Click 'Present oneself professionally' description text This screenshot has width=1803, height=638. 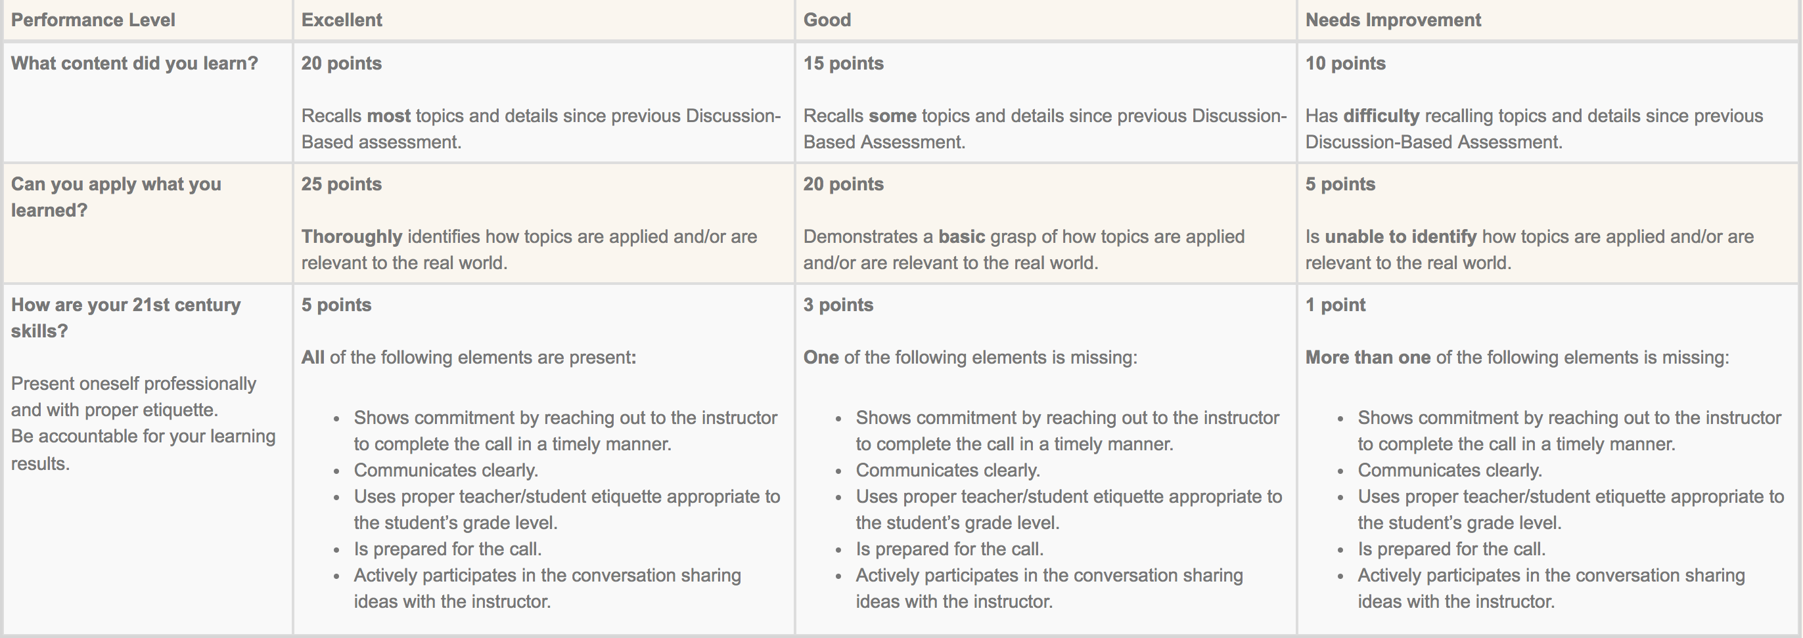tap(133, 383)
